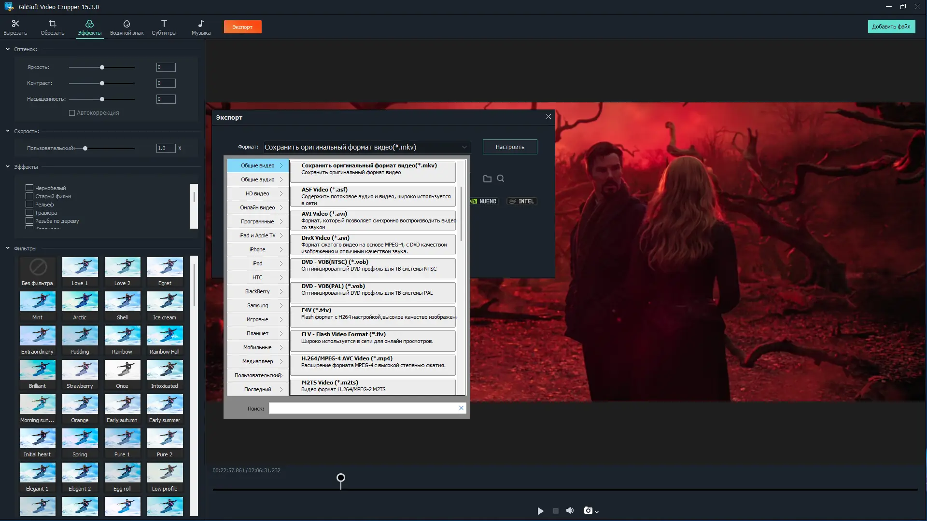Enable the Автокоррекция checkbox
This screenshot has height=521, width=927.
click(x=71, y=112)
